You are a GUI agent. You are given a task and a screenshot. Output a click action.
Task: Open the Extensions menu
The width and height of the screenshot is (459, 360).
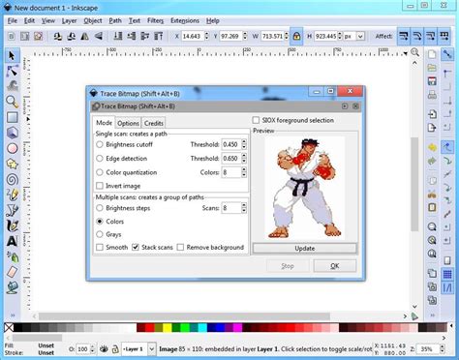[185, 20]
